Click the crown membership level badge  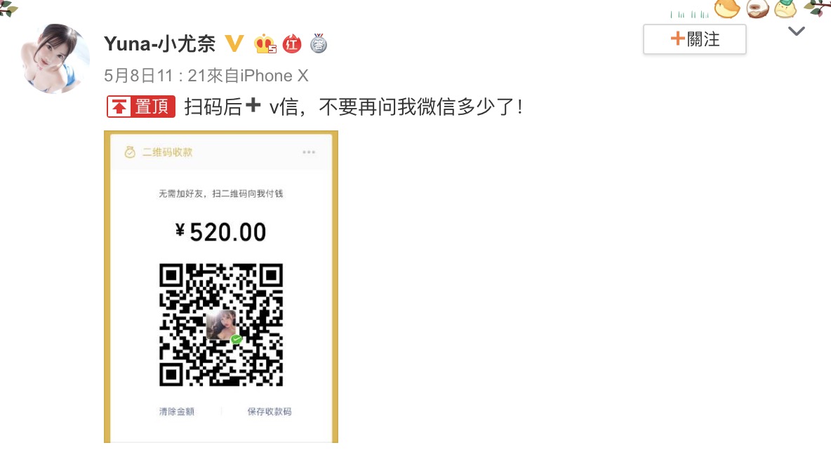pyautogui.click(x=265, y=44)
